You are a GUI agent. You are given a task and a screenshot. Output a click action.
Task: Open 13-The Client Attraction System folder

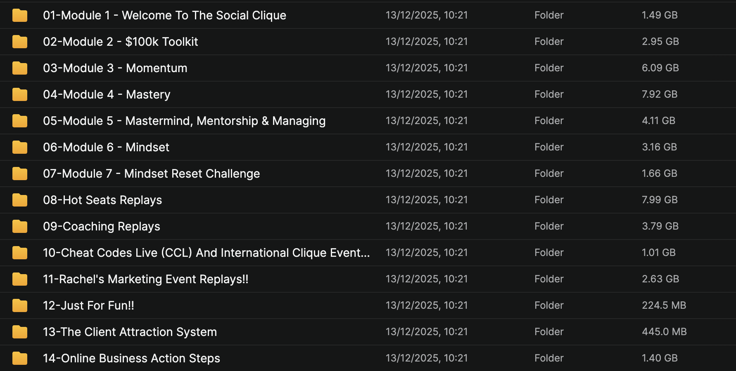[x=130, y=332]
